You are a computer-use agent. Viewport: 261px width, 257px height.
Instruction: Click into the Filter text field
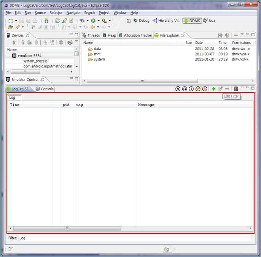pos(135,238)
